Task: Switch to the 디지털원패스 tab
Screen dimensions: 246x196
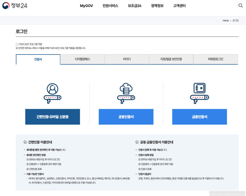Action: [x=82, y=59]
